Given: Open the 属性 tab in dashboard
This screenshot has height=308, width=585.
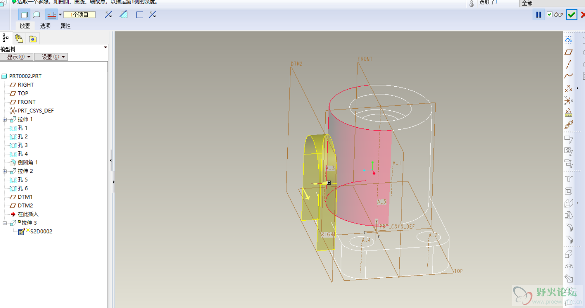Looking at the screenshot, I should click(x=65, y=26).
